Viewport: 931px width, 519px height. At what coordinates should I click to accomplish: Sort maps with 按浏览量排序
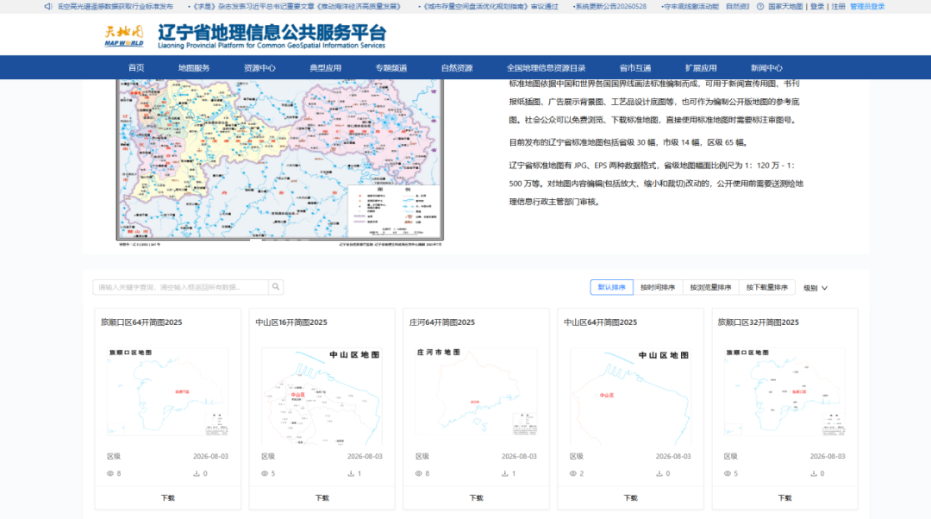[x=710, y=287]
